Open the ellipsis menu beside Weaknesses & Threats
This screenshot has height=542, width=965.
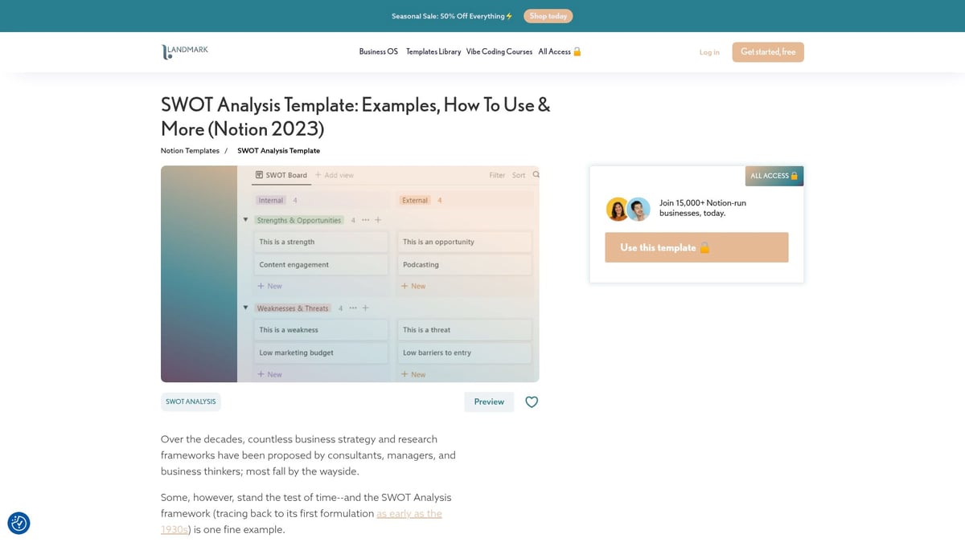click(x=352, y=308)
